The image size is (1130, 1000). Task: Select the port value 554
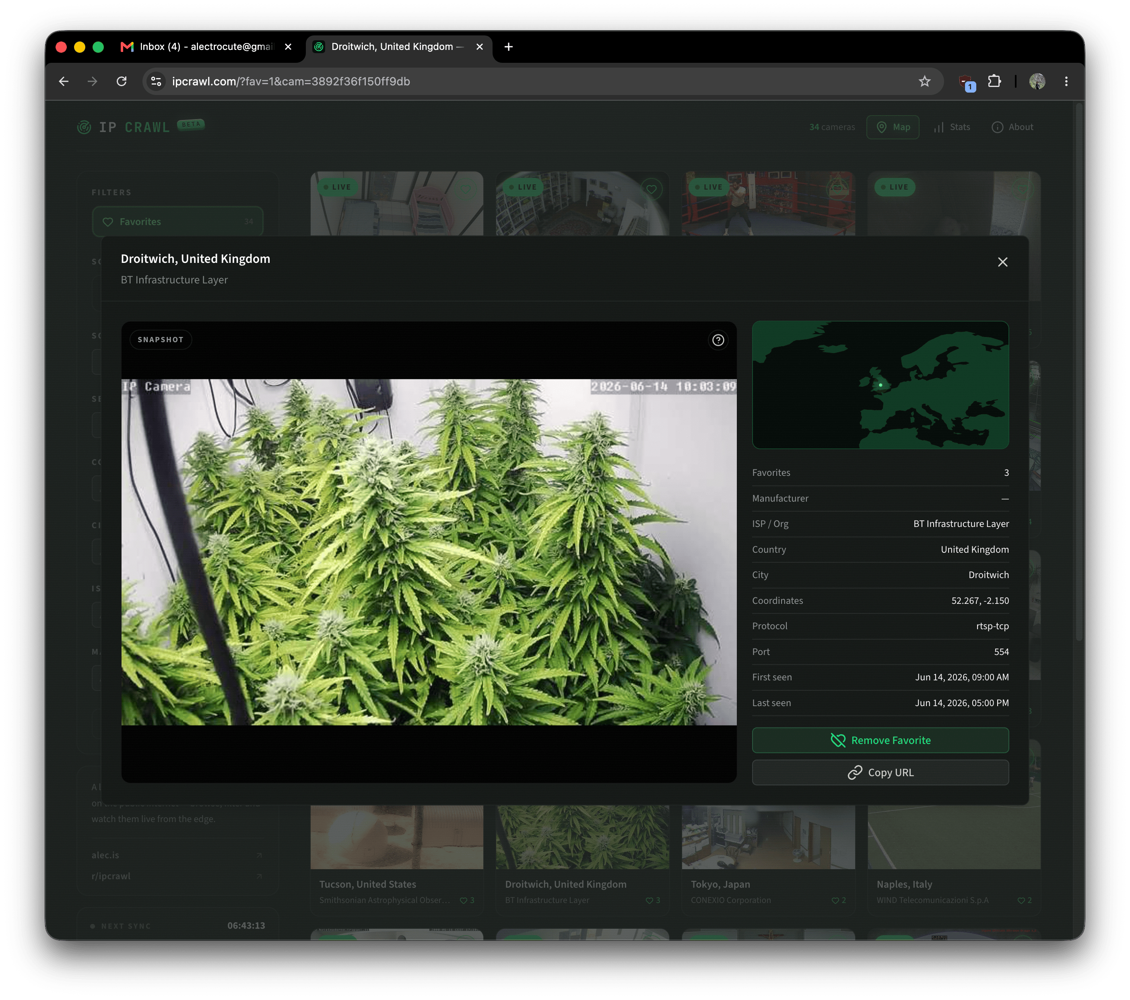pos(1001,651)
